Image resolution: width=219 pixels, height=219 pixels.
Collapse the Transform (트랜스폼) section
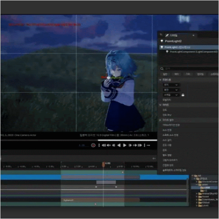(160, 80)
